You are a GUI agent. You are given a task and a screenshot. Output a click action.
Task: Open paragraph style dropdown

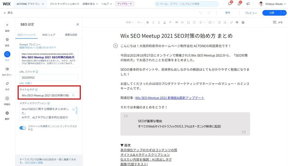(x=129, y=22)
